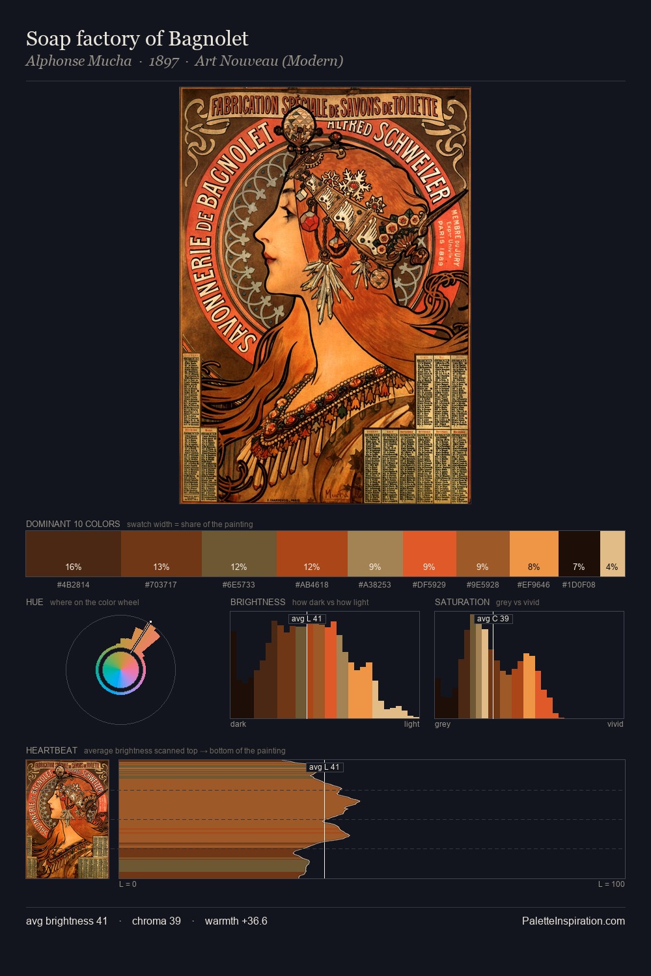Click the 'L = 0' axis label
651x976 pixels.
[128, 884]
